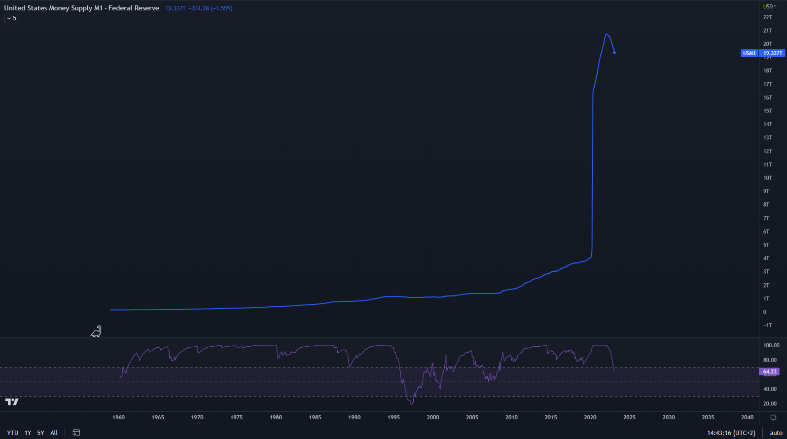The width and height of the screenshot is (787, 439).
Task: Open the USD currency dropdown
Action: pos(769,6)
